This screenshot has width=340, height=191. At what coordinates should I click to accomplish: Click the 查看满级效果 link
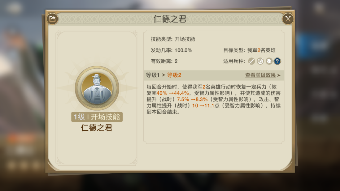[x=260, y=75]
